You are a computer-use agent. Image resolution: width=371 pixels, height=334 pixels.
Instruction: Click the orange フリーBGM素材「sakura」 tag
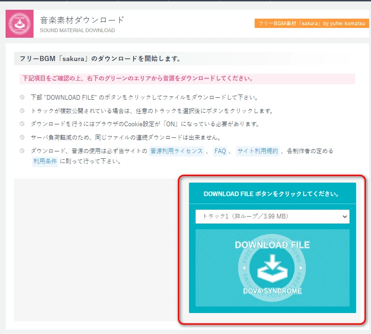(x=311, y=23)
